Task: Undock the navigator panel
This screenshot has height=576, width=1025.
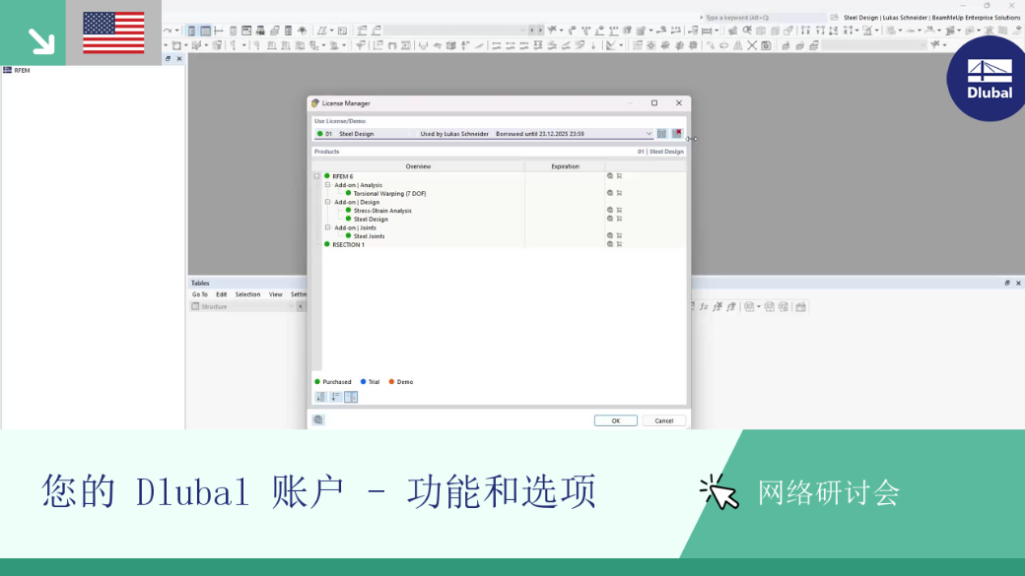Action: point(168,59)
